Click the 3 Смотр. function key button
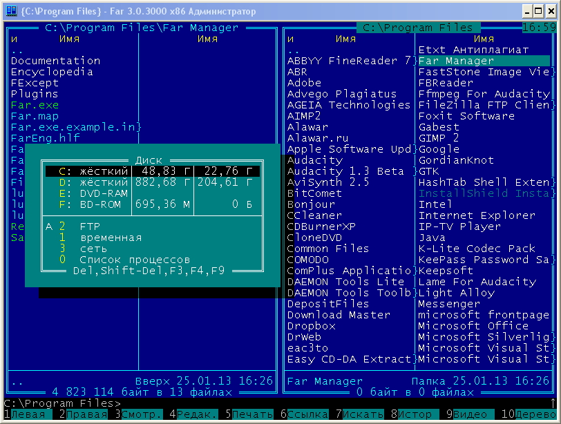The image size is (561, 424). pyautogui.click(x=139, y=414)
